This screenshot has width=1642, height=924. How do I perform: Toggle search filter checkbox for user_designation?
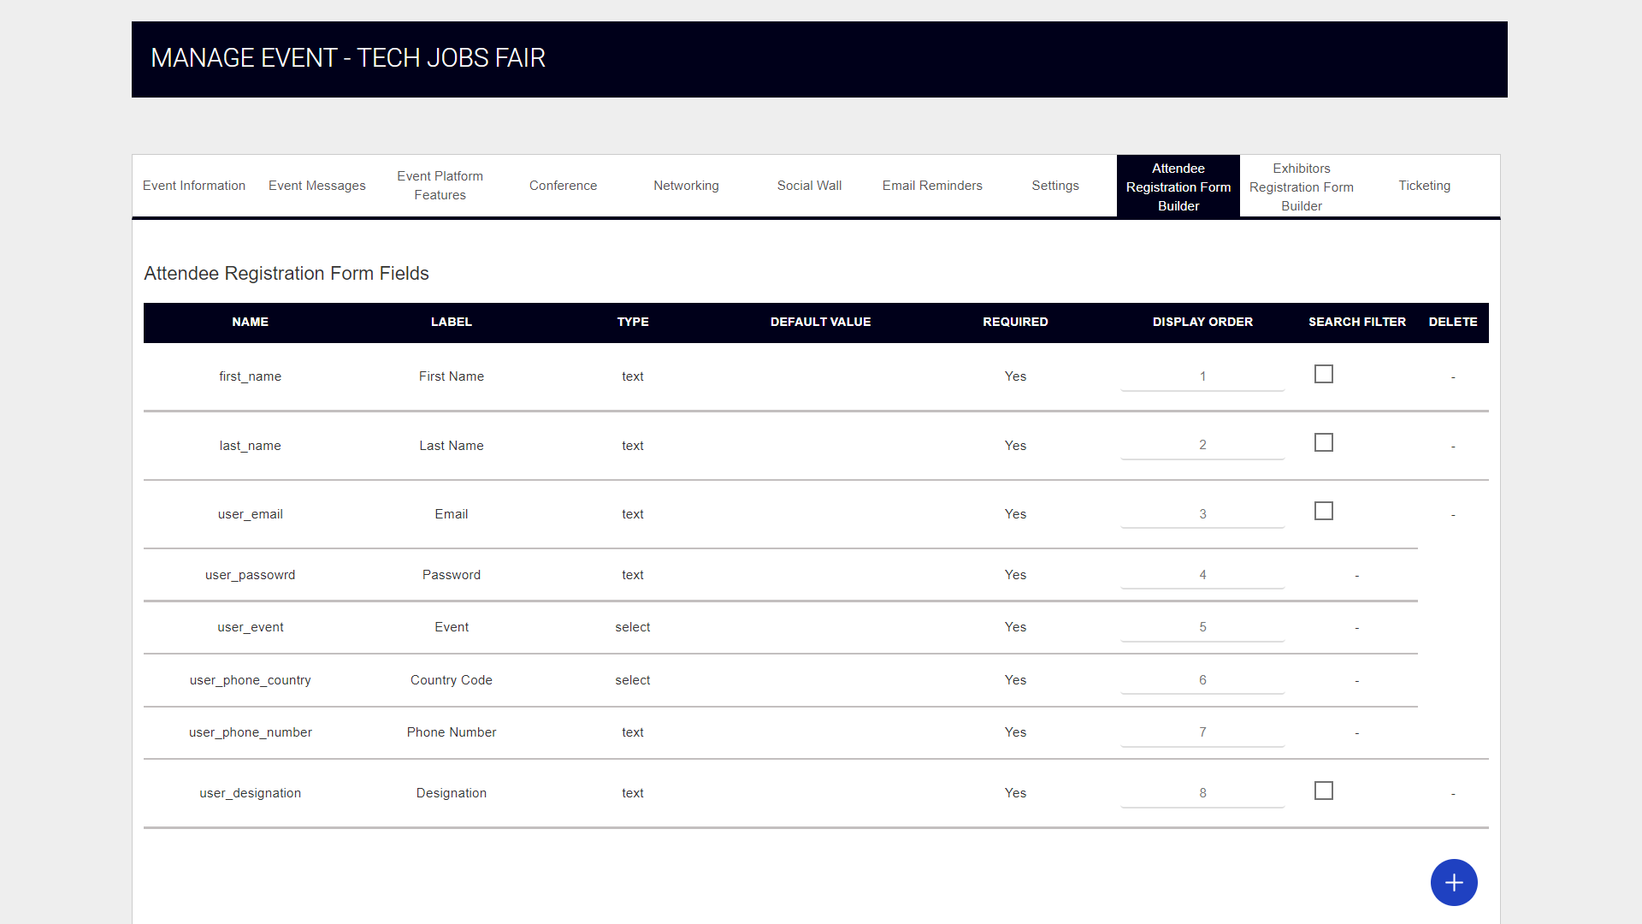pos(1324,791)
